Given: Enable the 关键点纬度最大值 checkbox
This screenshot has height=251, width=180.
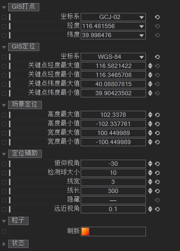Looking at the screenshot, I should pos(4,84).
